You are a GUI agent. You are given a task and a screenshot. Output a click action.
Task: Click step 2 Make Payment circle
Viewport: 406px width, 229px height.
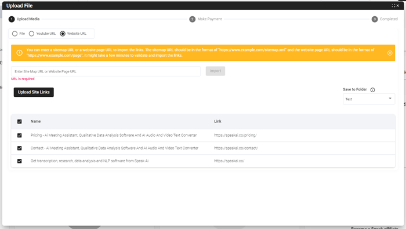coord(192,19)
